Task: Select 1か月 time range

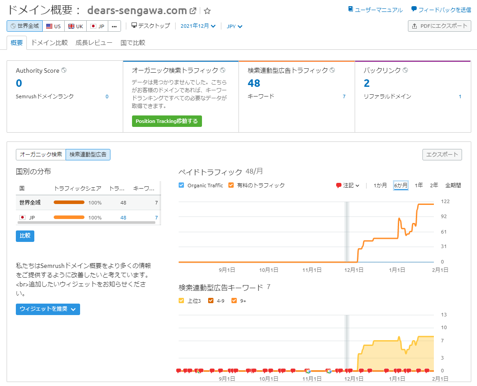Action: [x=380, y=185]
